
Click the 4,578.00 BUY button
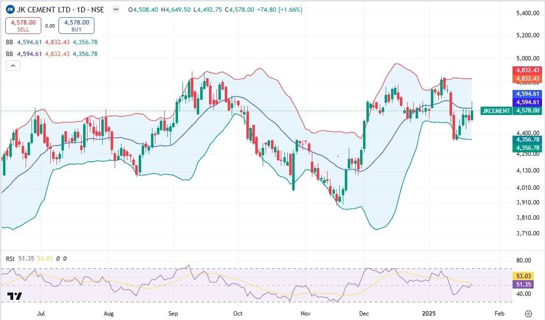pos(76,26)
